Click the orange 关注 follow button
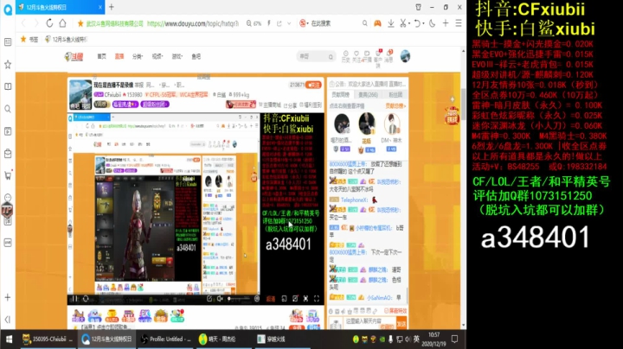Image resolution: width=623 pixels, height=349 pixels. click(313, 85)
